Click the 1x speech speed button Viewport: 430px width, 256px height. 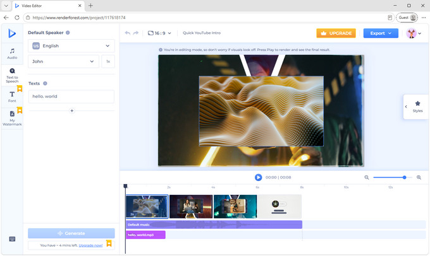tap(108, 62)
